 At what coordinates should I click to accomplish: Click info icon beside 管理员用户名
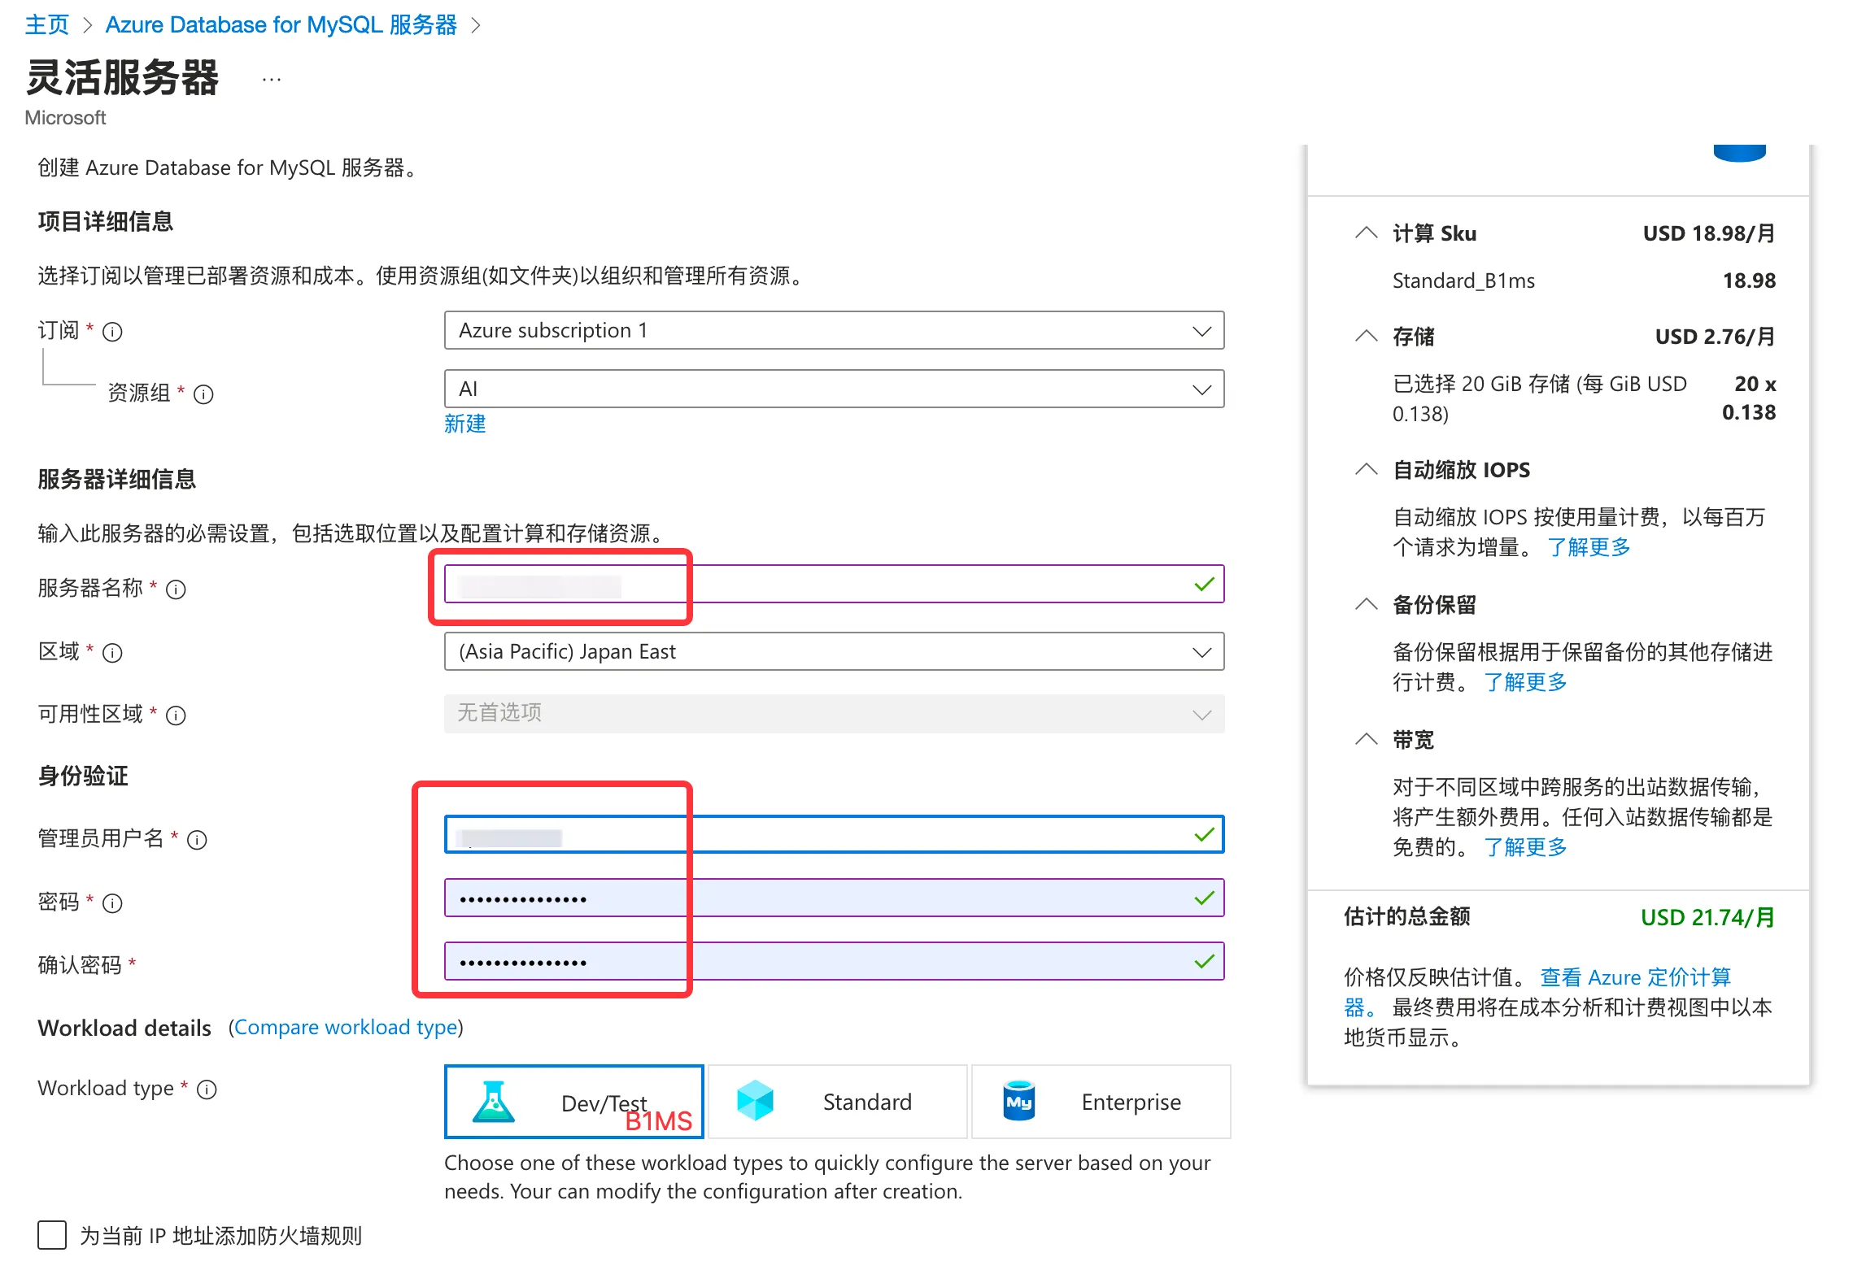[197, 840]
